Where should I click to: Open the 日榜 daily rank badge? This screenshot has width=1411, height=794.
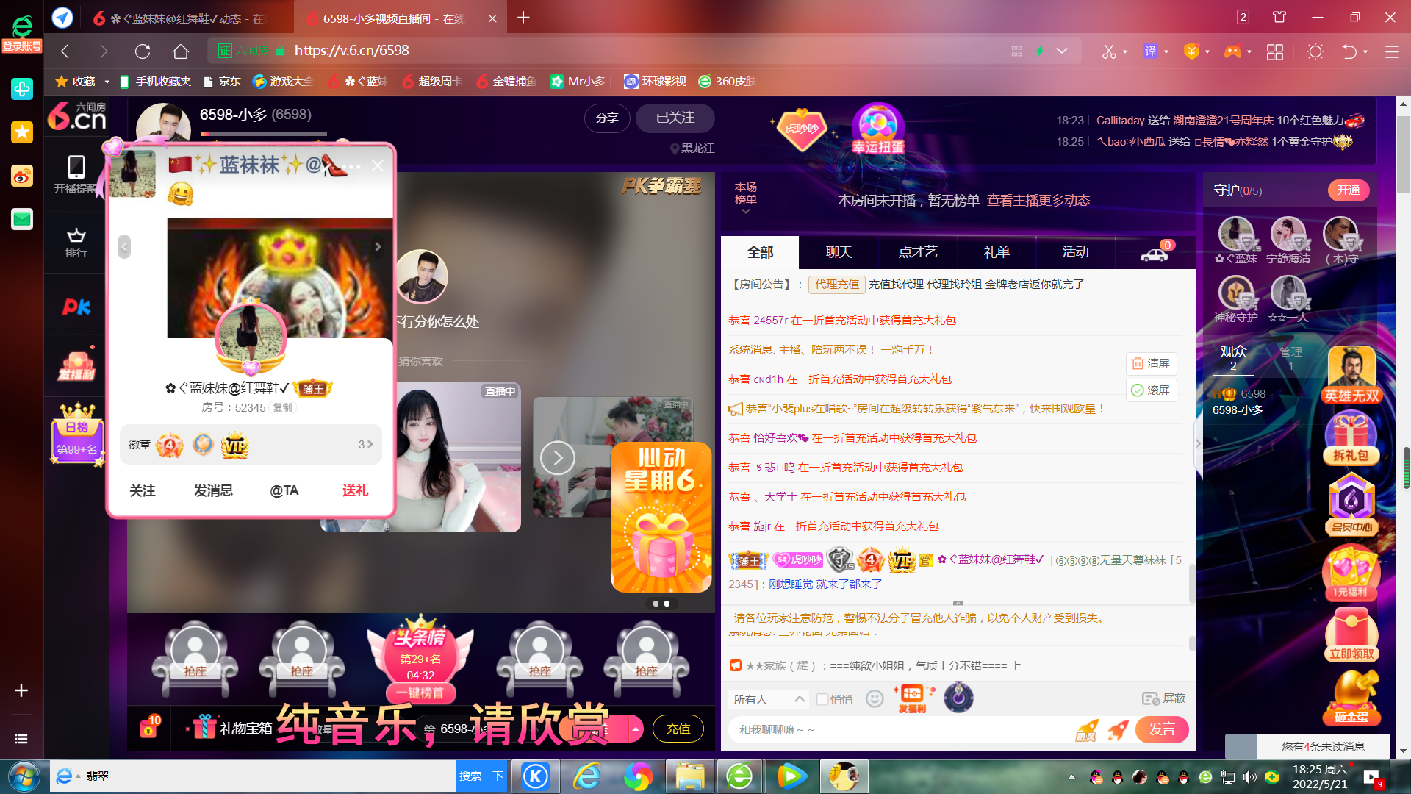pyautogui.click(x=77, y=434)
